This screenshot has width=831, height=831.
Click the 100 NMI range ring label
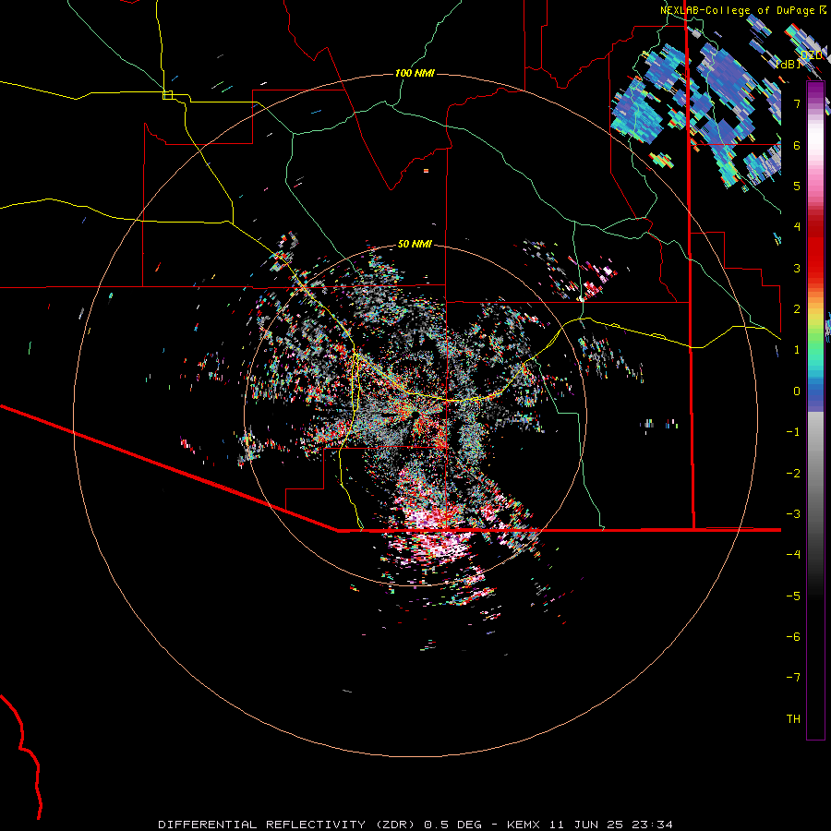point(415,73)
